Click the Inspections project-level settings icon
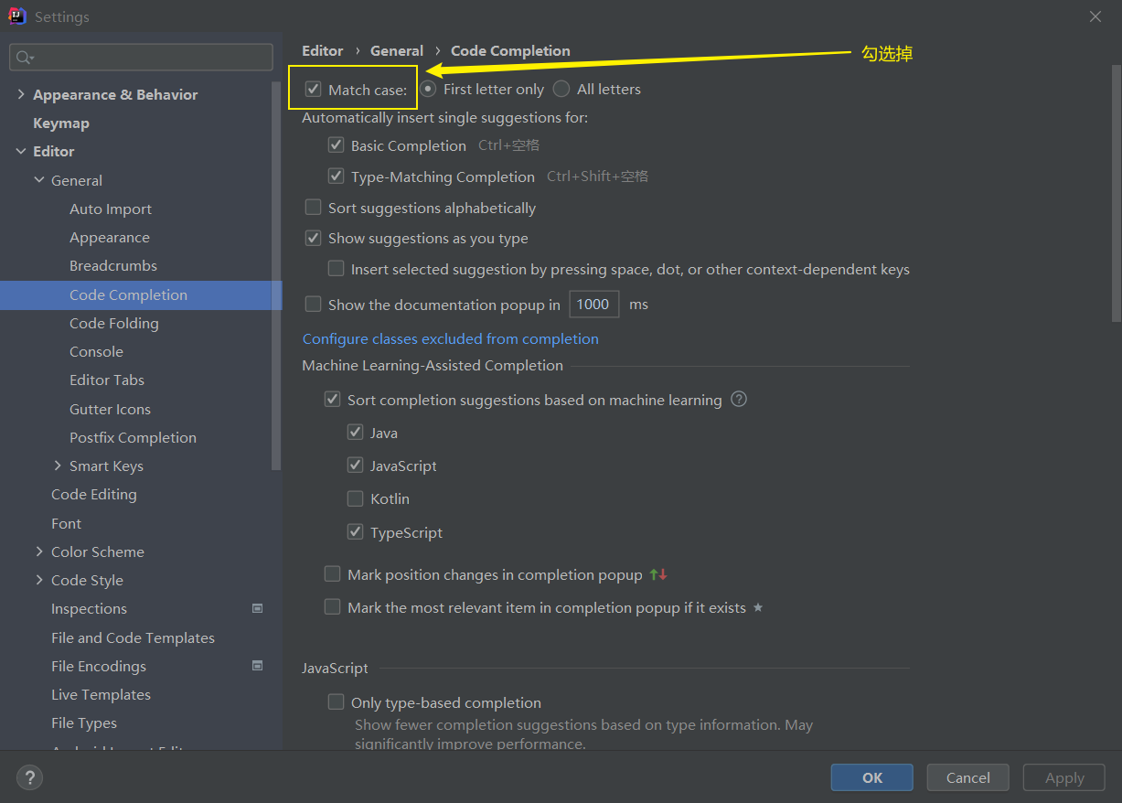Viewport: 1122px width, 803px height. pyautogui.click(x=258, y=608)
